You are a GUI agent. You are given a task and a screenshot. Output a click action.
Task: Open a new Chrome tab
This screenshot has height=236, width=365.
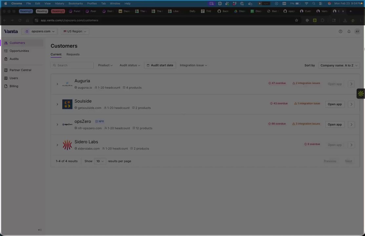pyautogui.click(x=351, y=11)
